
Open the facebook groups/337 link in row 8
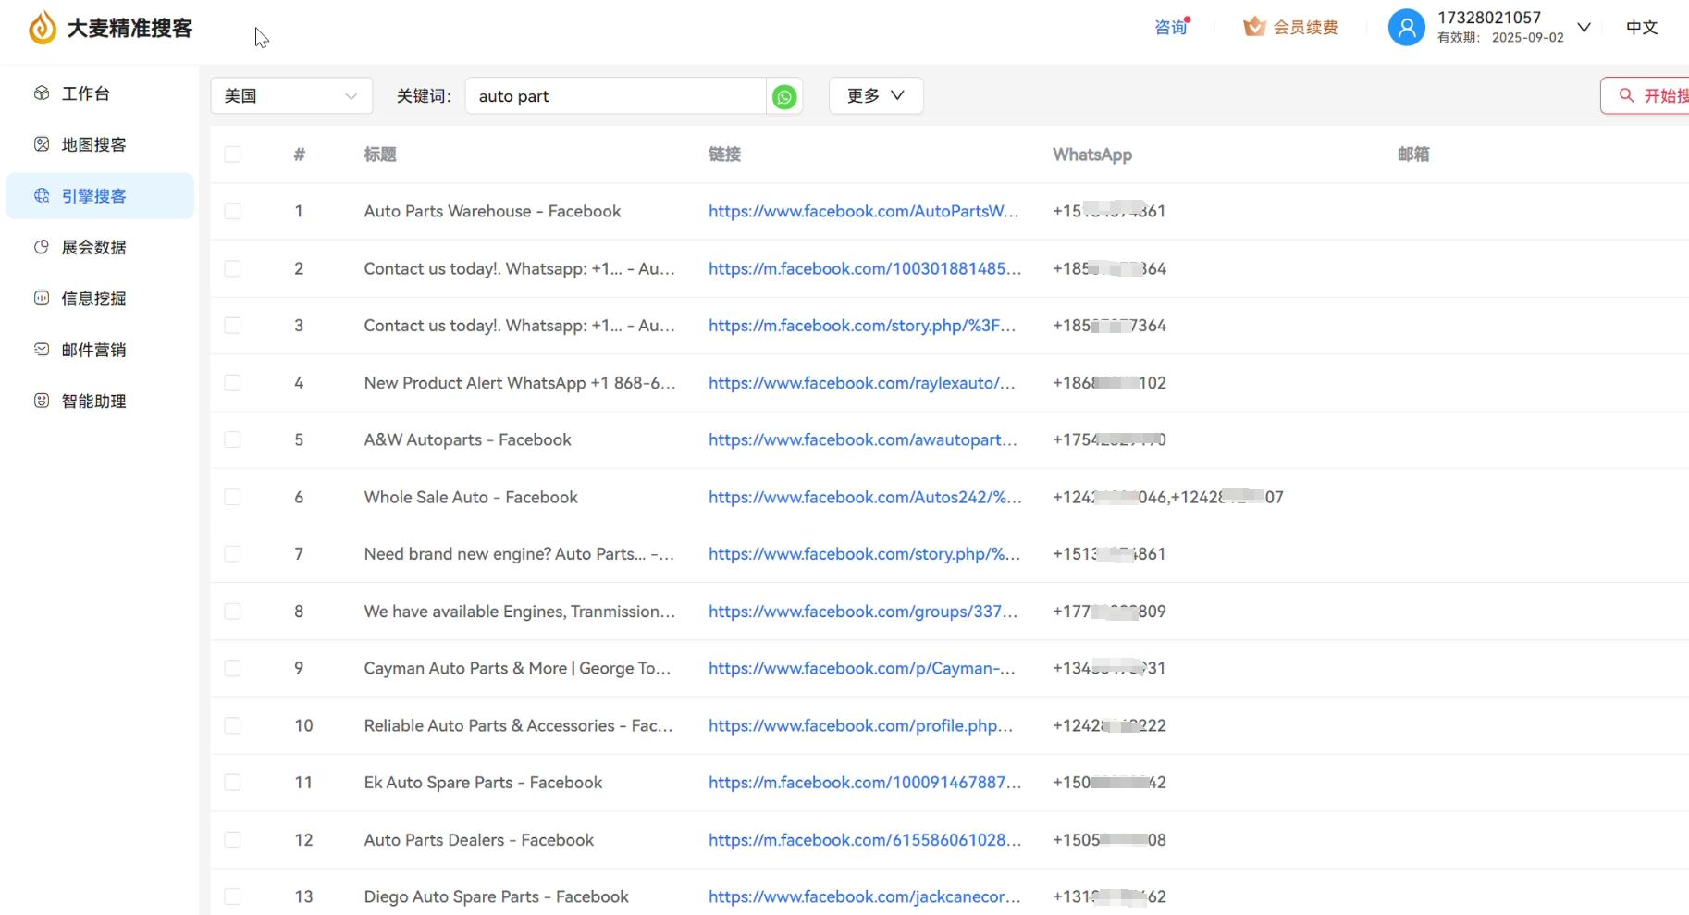click(862, 612)
